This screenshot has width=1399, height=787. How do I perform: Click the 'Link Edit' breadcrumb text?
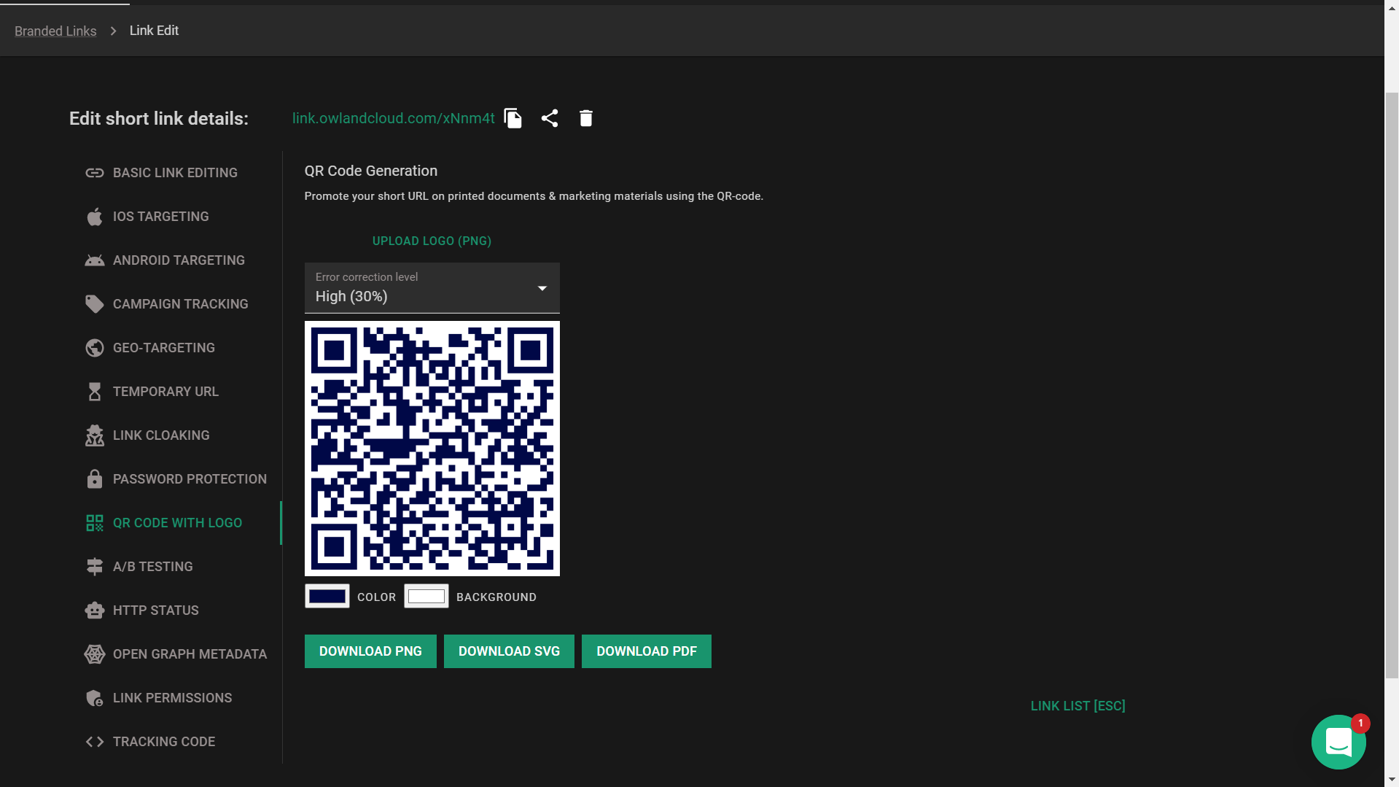[154, 31]
